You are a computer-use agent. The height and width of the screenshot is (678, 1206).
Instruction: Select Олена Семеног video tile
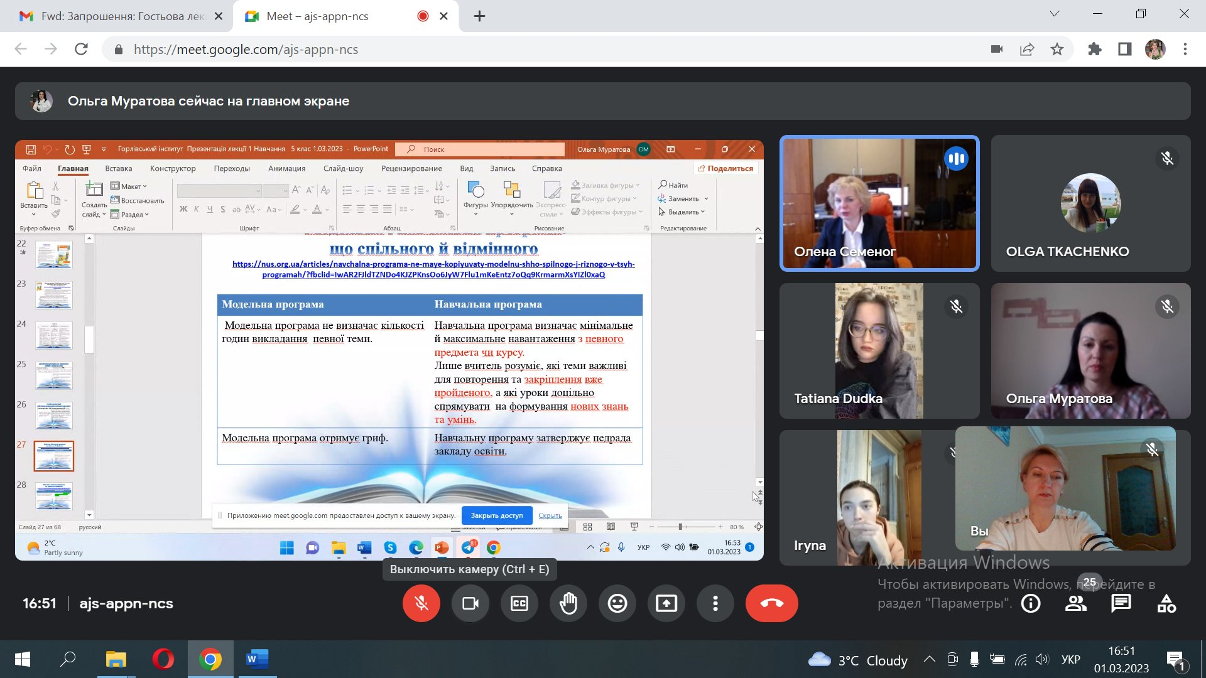tap(879, 203)
